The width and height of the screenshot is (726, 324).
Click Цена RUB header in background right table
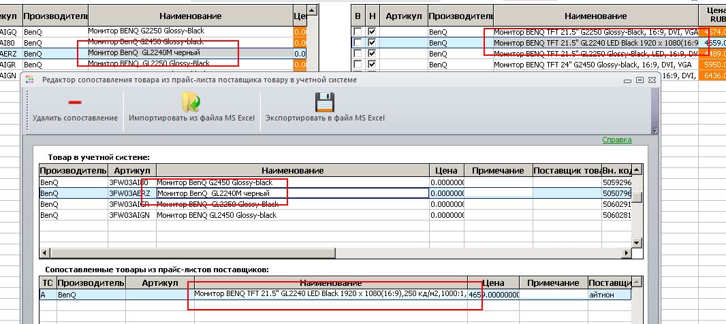[x=712, y=15]
